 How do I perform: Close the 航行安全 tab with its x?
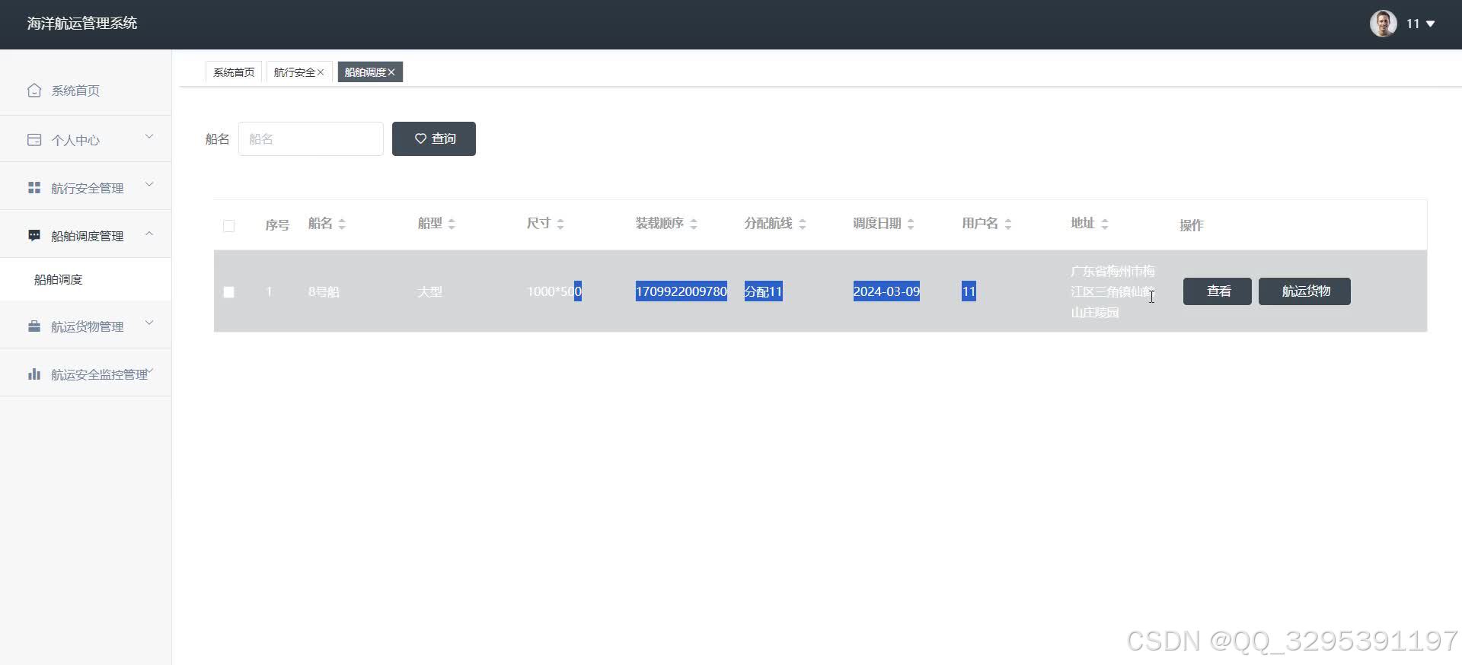321,72
